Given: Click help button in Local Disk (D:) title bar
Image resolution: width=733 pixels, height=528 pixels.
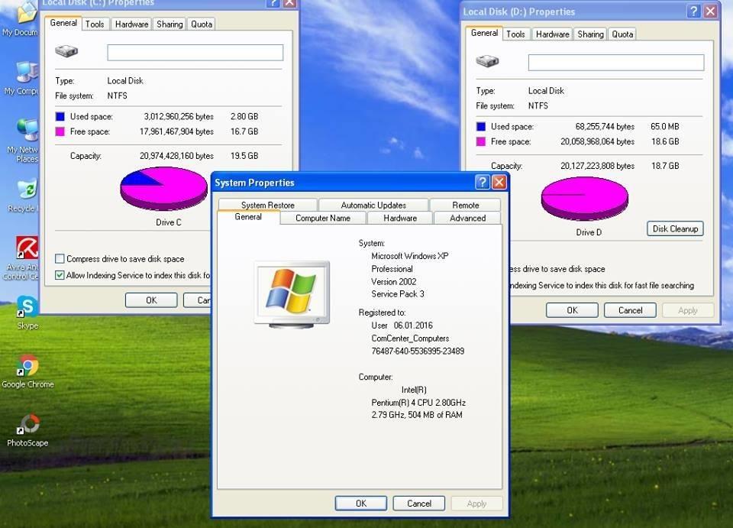Looking at the screenshot, I should coord(694,11).
